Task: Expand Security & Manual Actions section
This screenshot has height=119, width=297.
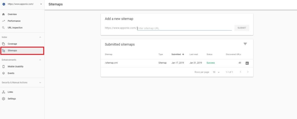Action: [x=40, y=83]
